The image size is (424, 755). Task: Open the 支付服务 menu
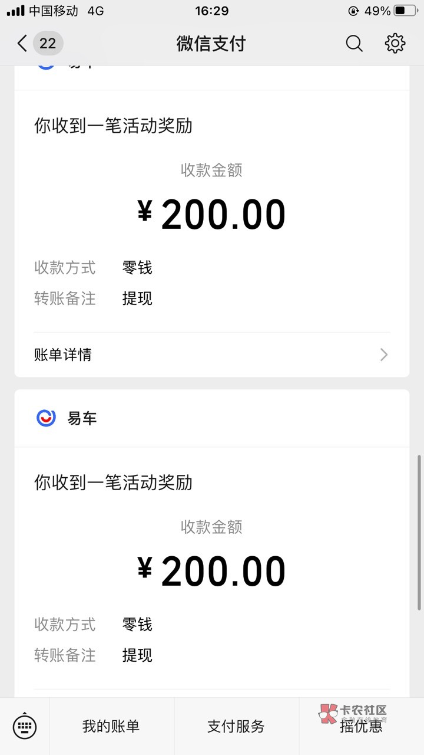(236, 726)
